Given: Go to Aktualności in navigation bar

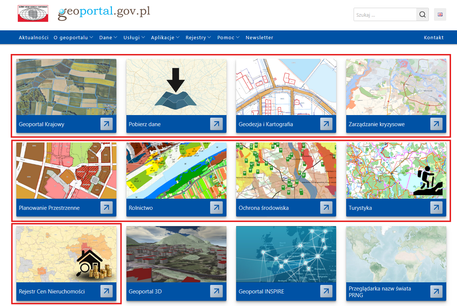Looking at the screenshot, I should 34,37.
